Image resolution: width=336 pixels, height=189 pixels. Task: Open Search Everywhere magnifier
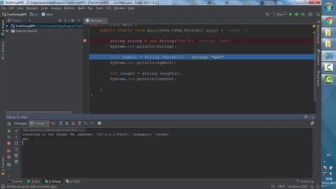318,14
